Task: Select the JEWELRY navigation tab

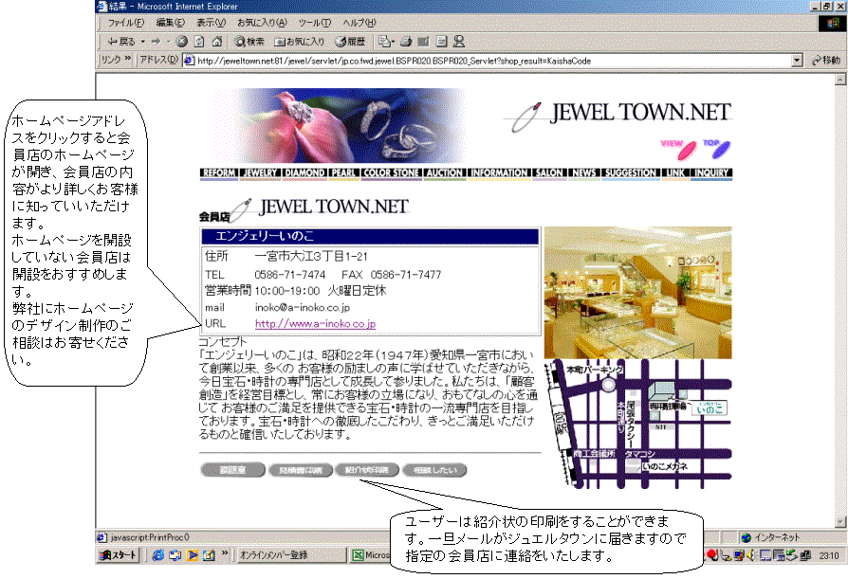Action: click(261, 172)
